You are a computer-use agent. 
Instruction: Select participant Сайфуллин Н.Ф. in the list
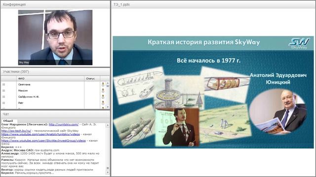click(29, 97)
